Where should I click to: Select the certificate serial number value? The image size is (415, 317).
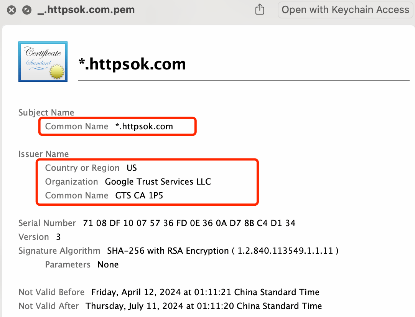pos(189,223)
